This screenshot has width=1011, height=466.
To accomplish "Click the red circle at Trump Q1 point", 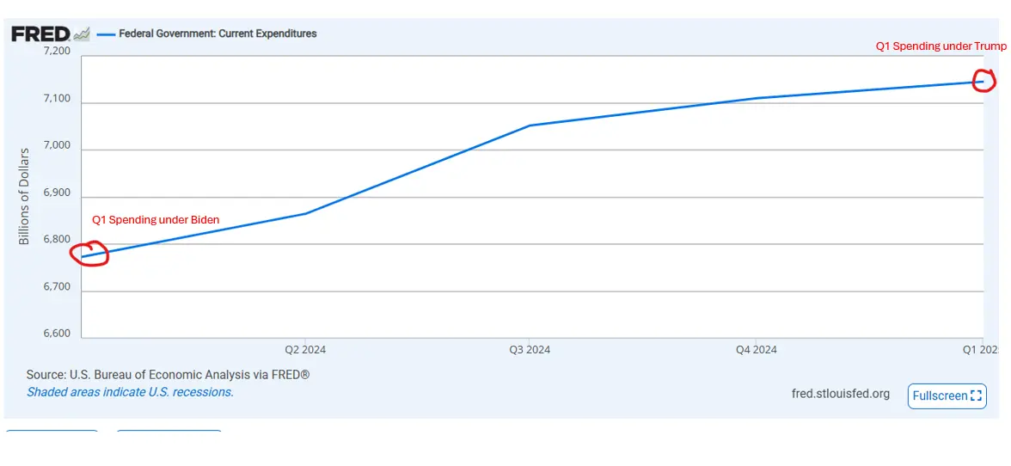I will [984, 81].
